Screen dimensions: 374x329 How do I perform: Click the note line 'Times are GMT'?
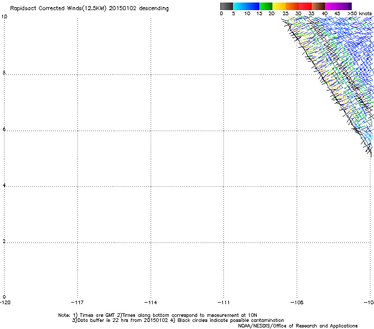98,315
